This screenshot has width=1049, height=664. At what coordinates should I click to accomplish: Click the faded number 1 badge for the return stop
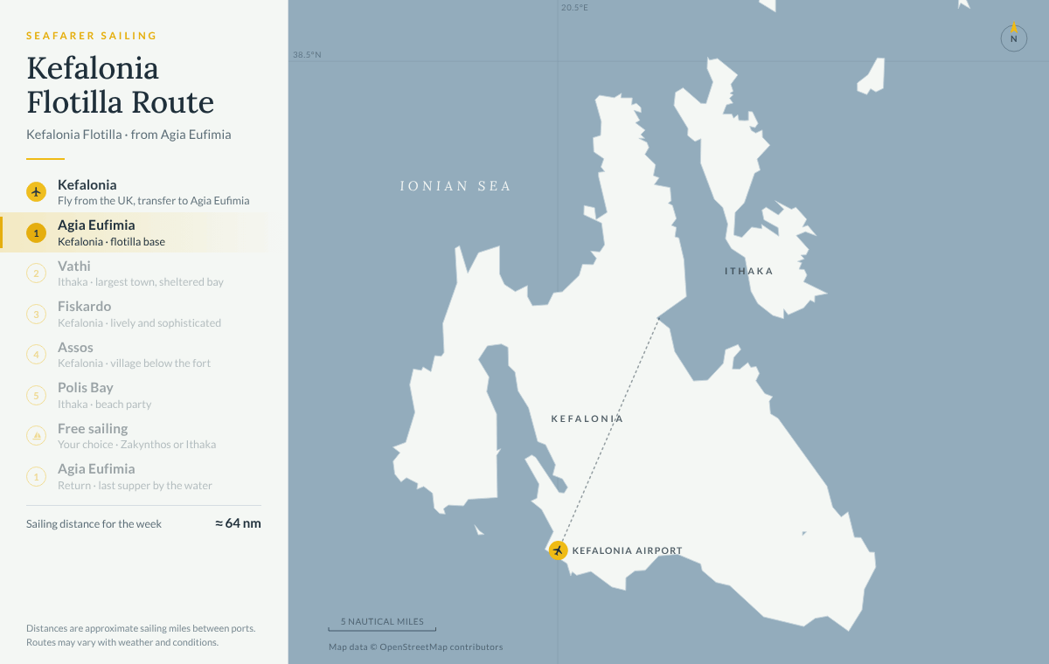[36, 476]
